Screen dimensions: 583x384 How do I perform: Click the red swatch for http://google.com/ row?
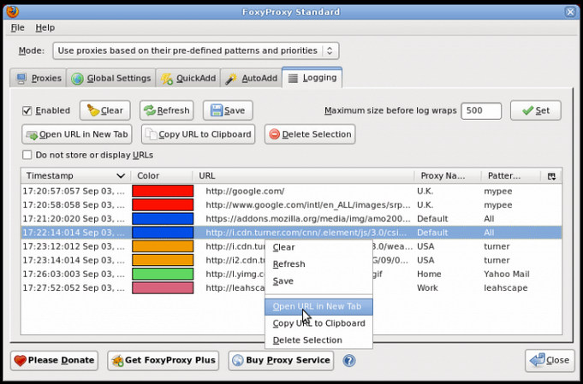click(163, 191)
